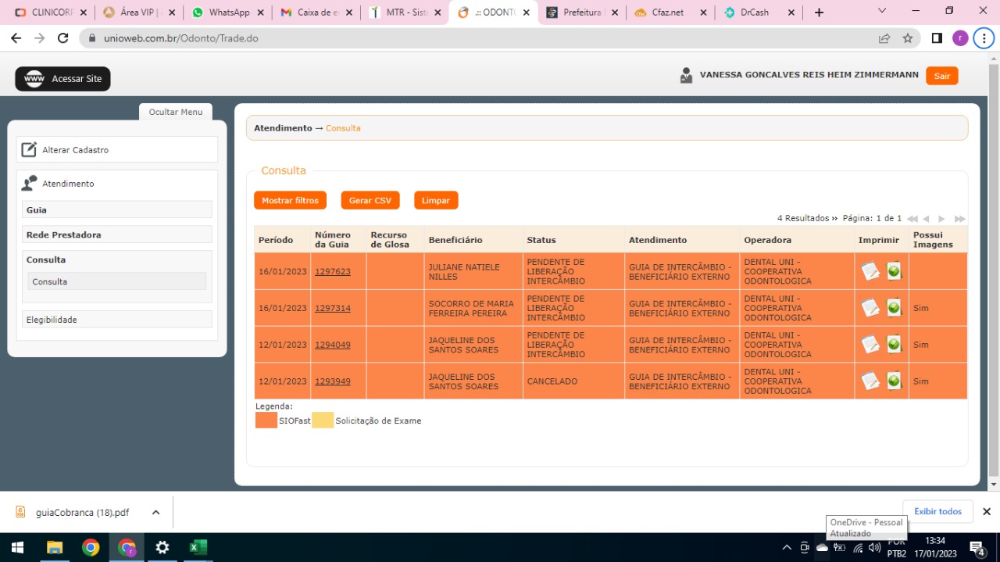Click the print document icon for guia 1294049
This screenshot has width=1000, height=562.
click(870, 344)
